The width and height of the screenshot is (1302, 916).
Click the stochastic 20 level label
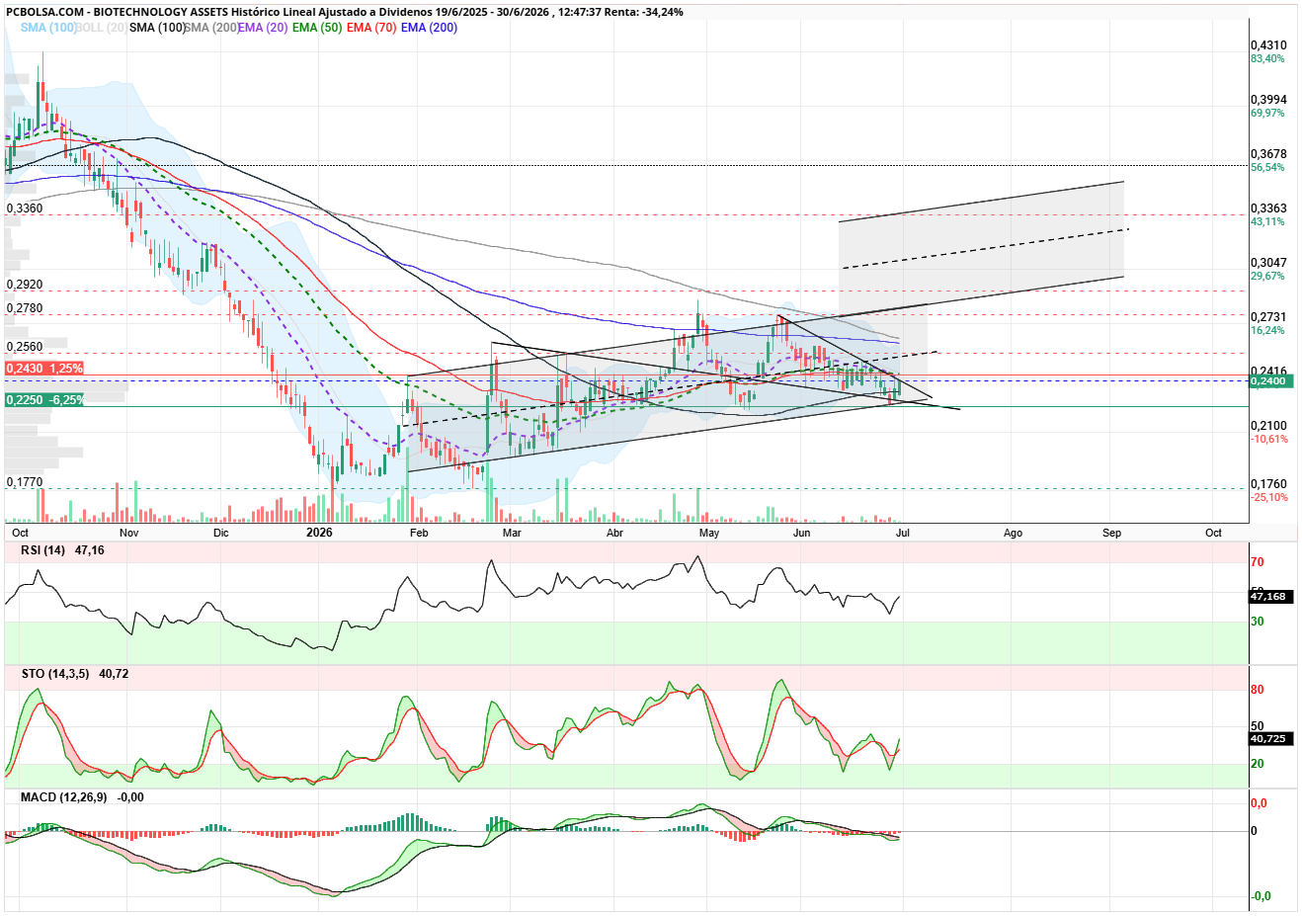pos(1258,764)
